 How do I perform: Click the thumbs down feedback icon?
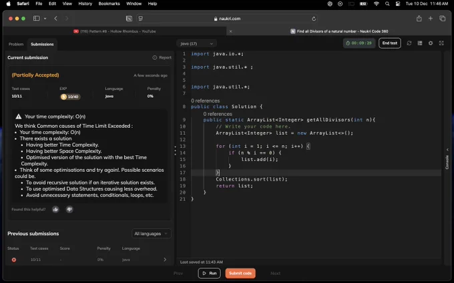pos(69,209)
